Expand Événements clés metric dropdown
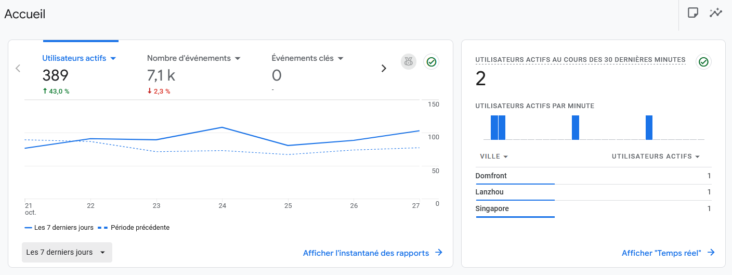732x275 pixels. [x=341, y=58]
